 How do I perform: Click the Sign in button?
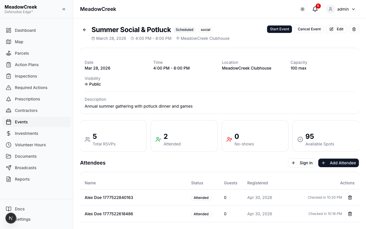click(x=302, y=163)
